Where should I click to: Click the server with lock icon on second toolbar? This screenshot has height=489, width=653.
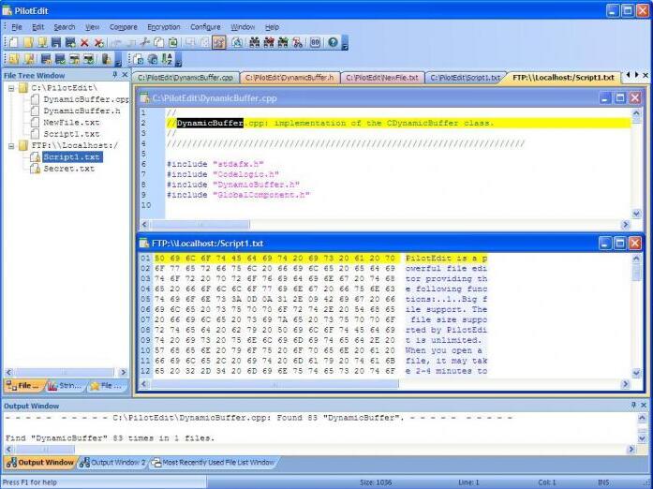point(106,59)
